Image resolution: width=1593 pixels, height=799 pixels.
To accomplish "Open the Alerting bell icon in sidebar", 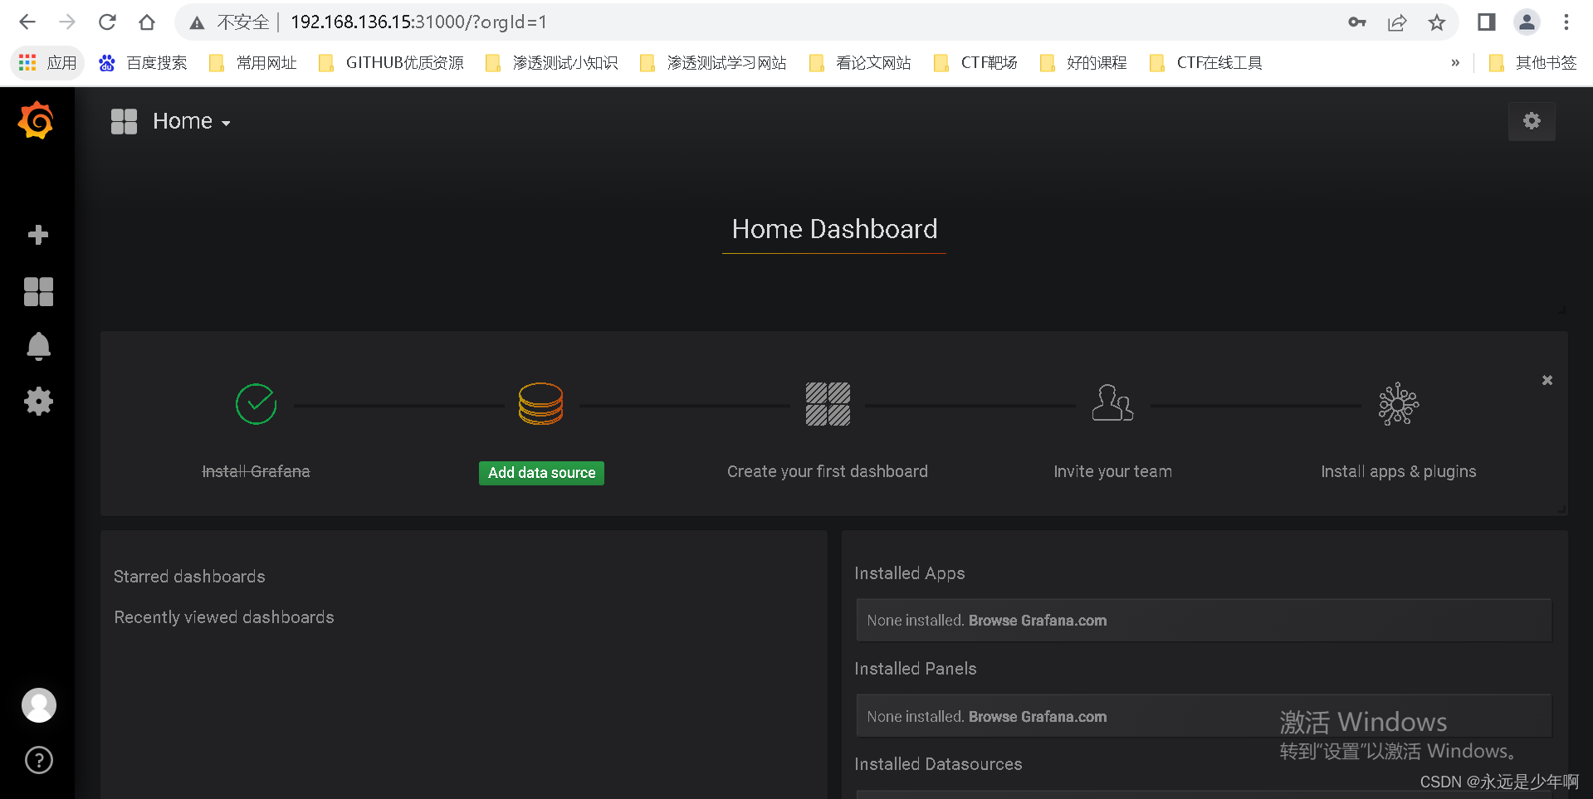I will (x=38, y=346).
